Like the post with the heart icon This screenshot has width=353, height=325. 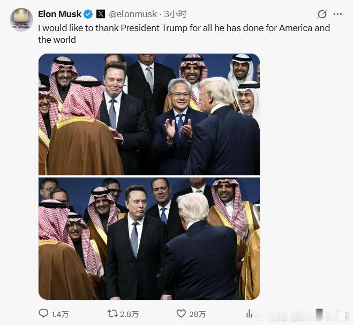click(181, 314)
